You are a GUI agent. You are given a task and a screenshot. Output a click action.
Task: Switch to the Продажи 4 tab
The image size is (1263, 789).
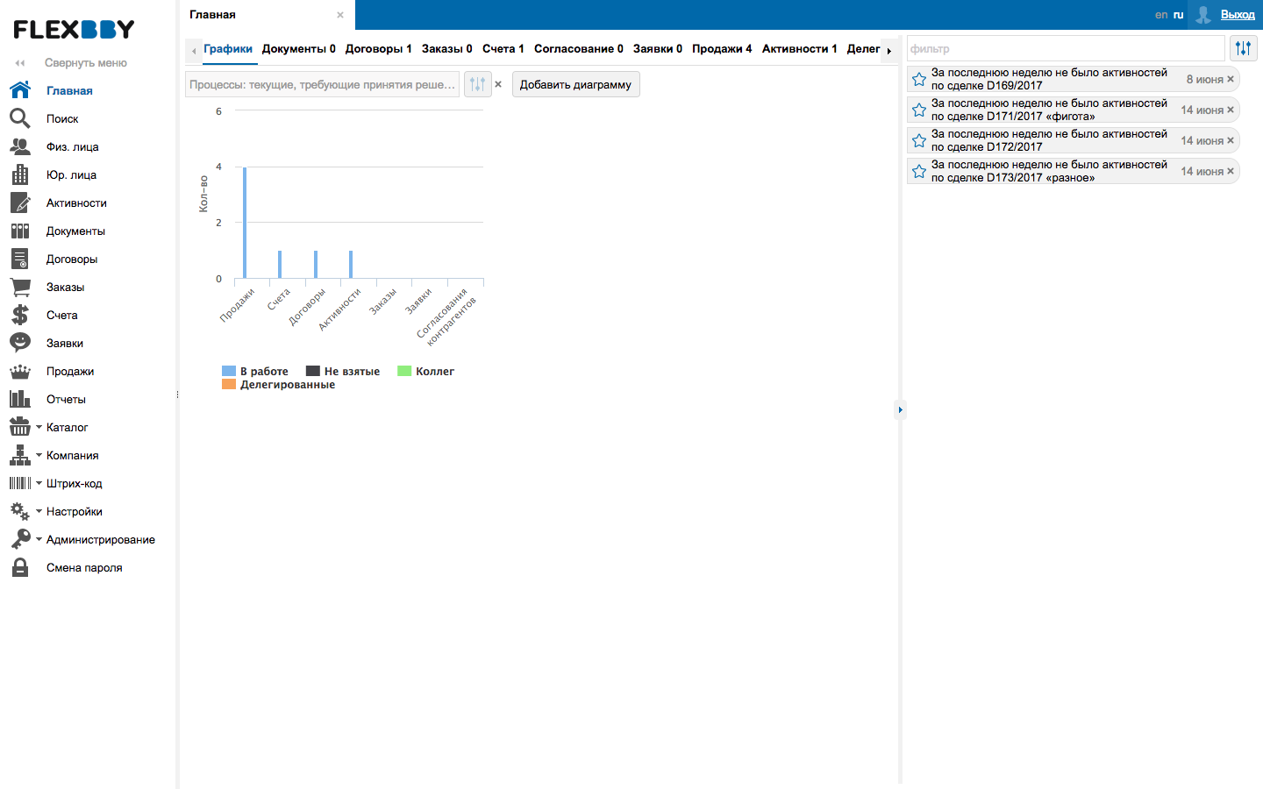coord(721,49)
